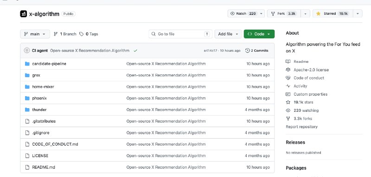View the 2 Commits history link
Screen dimensions: 371x177
[257, 50]
